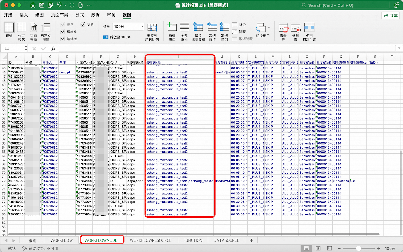403x252 pixels.
Task: Click Zoom to 100% (缩放至 100%)
Action: [117, 37]
